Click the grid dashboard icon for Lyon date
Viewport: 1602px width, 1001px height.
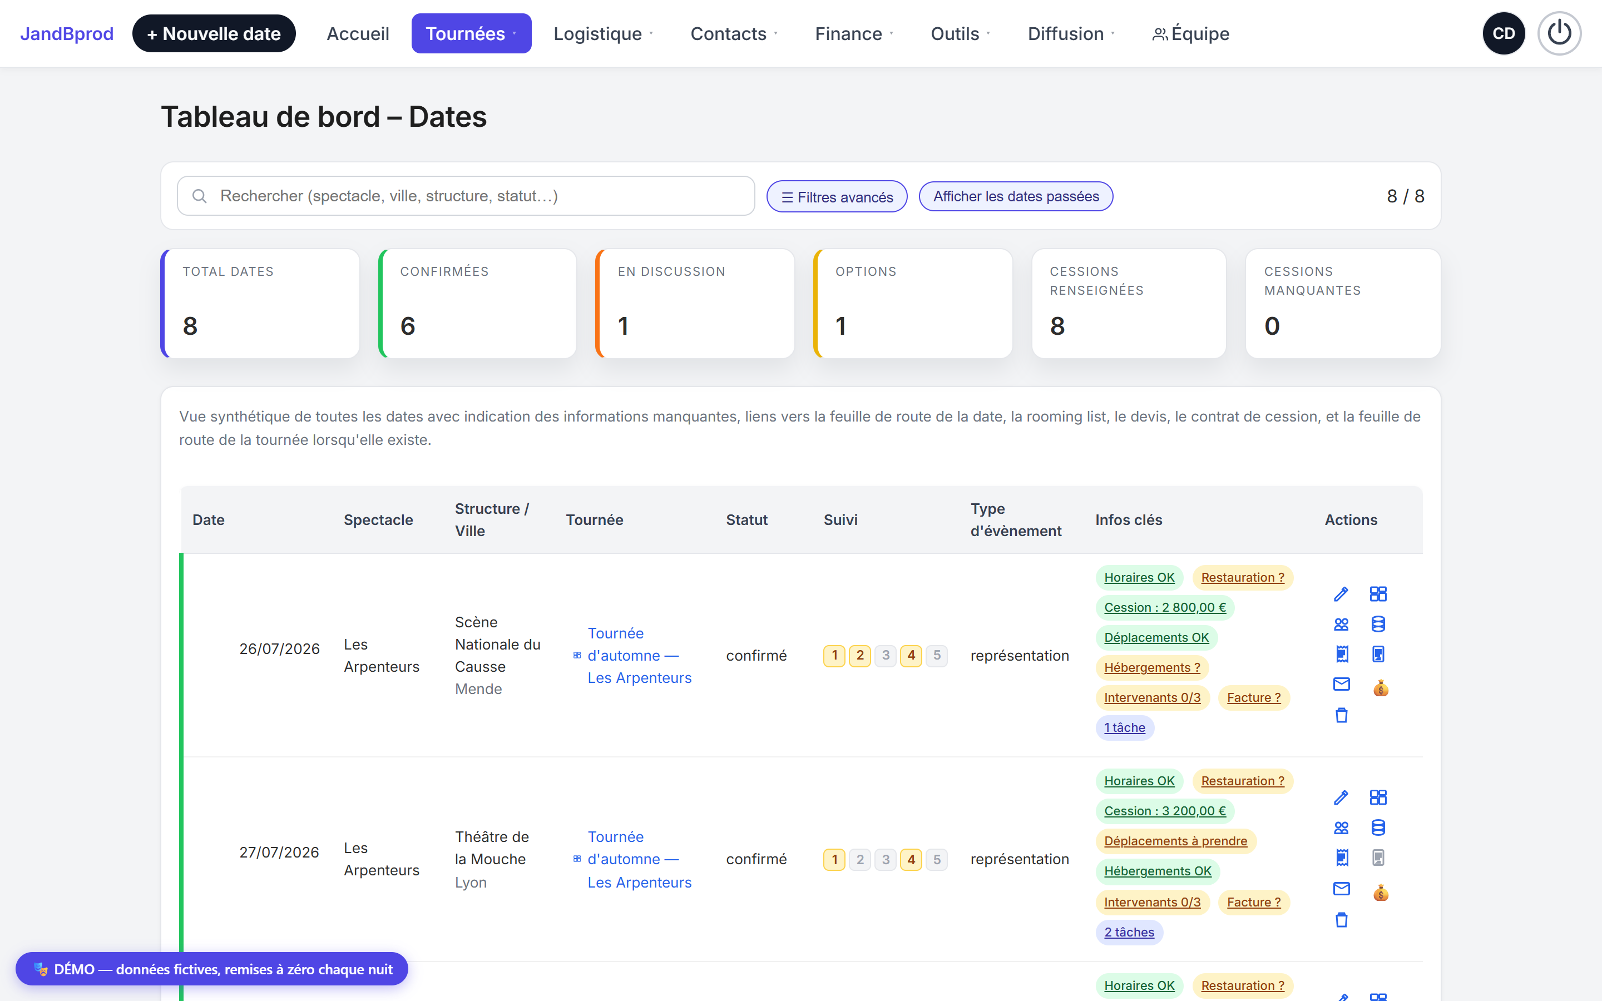click(x=1378, y=797)
